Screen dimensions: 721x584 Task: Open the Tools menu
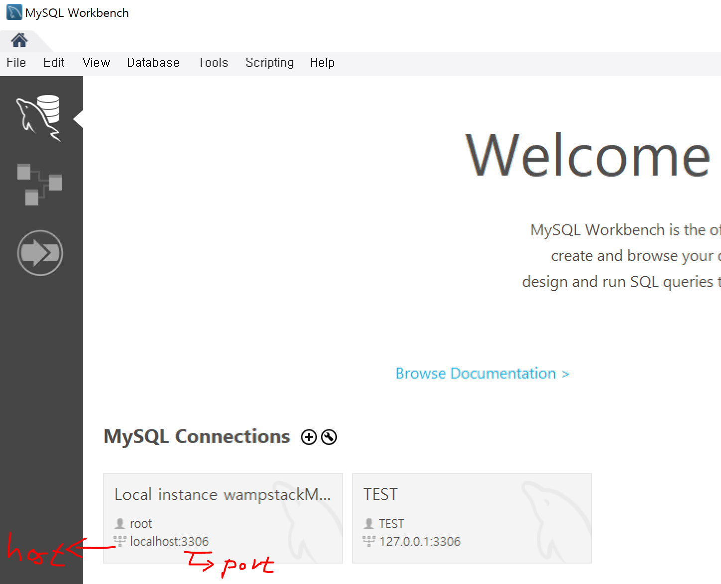pos(213,63)
